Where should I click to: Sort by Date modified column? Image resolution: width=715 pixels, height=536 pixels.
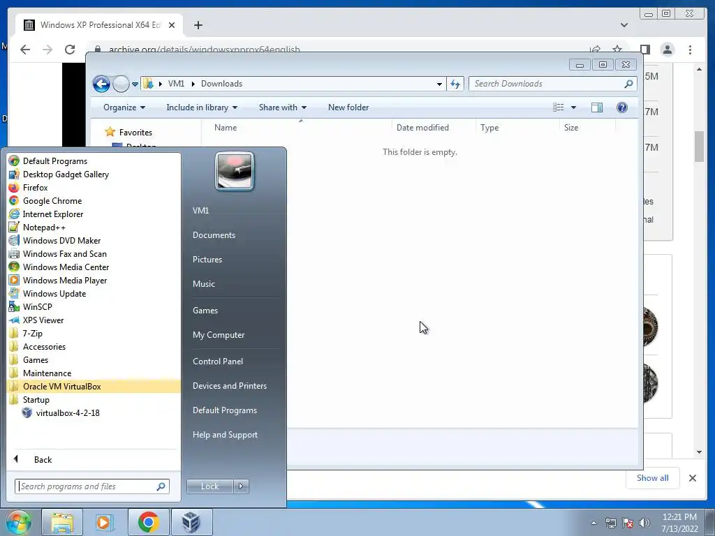point(422,128)
